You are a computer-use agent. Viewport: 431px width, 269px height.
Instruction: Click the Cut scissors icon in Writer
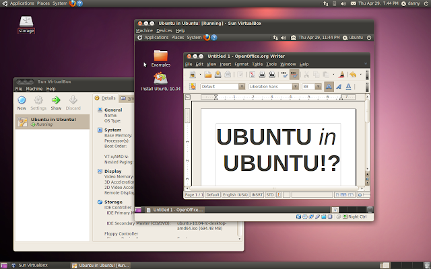point(306,75)
